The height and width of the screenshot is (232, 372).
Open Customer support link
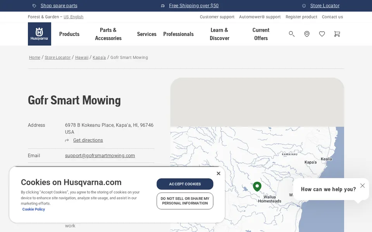click(x=217, y=17)
